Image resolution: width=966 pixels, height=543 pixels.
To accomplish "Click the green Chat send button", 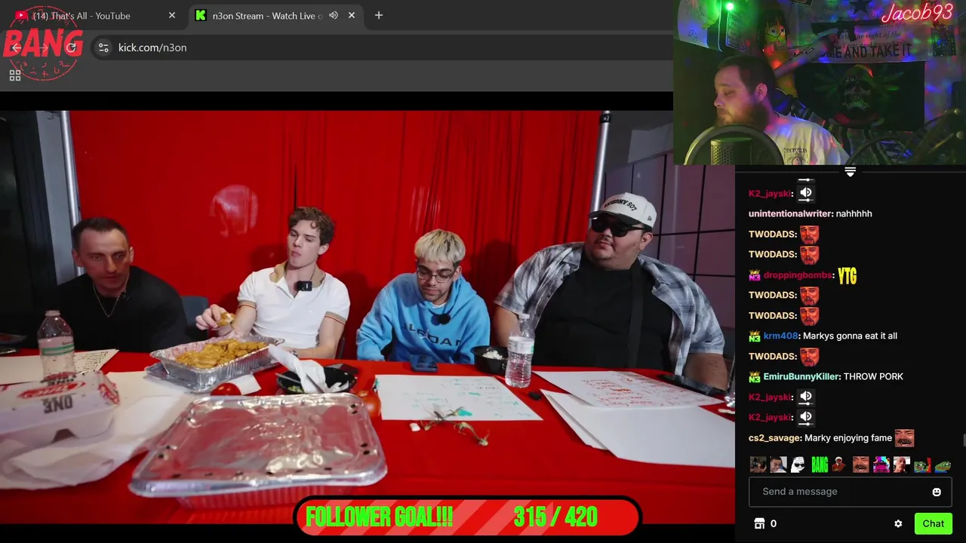I will [x=933, y=523].
